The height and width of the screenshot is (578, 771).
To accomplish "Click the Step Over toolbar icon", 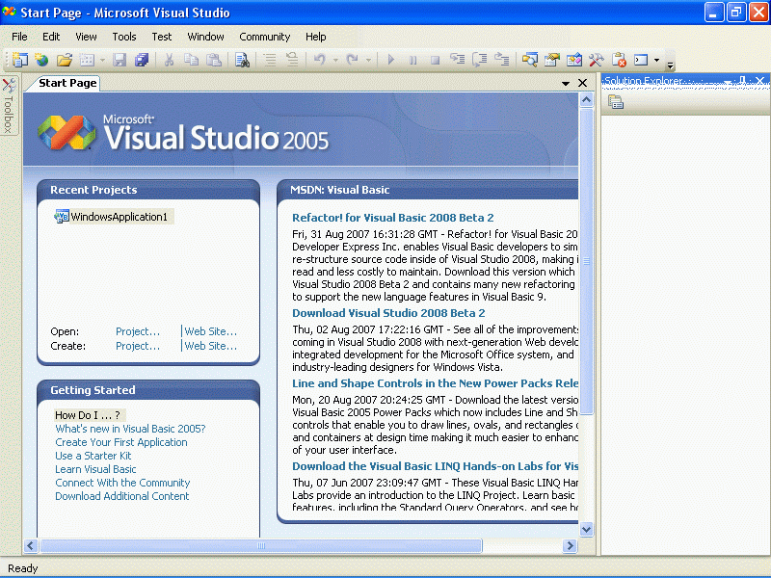I will coord(479,60).
